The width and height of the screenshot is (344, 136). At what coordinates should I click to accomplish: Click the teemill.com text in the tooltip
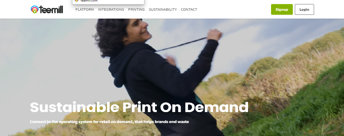pyautogui.click(x=89, y=1)
